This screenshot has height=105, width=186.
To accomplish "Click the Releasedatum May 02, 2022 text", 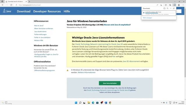I will pos(77,27).
